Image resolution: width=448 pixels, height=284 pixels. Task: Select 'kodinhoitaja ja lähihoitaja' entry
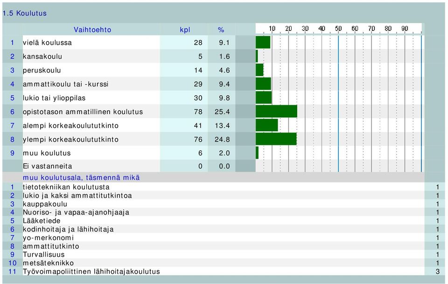tap(68, 229)
